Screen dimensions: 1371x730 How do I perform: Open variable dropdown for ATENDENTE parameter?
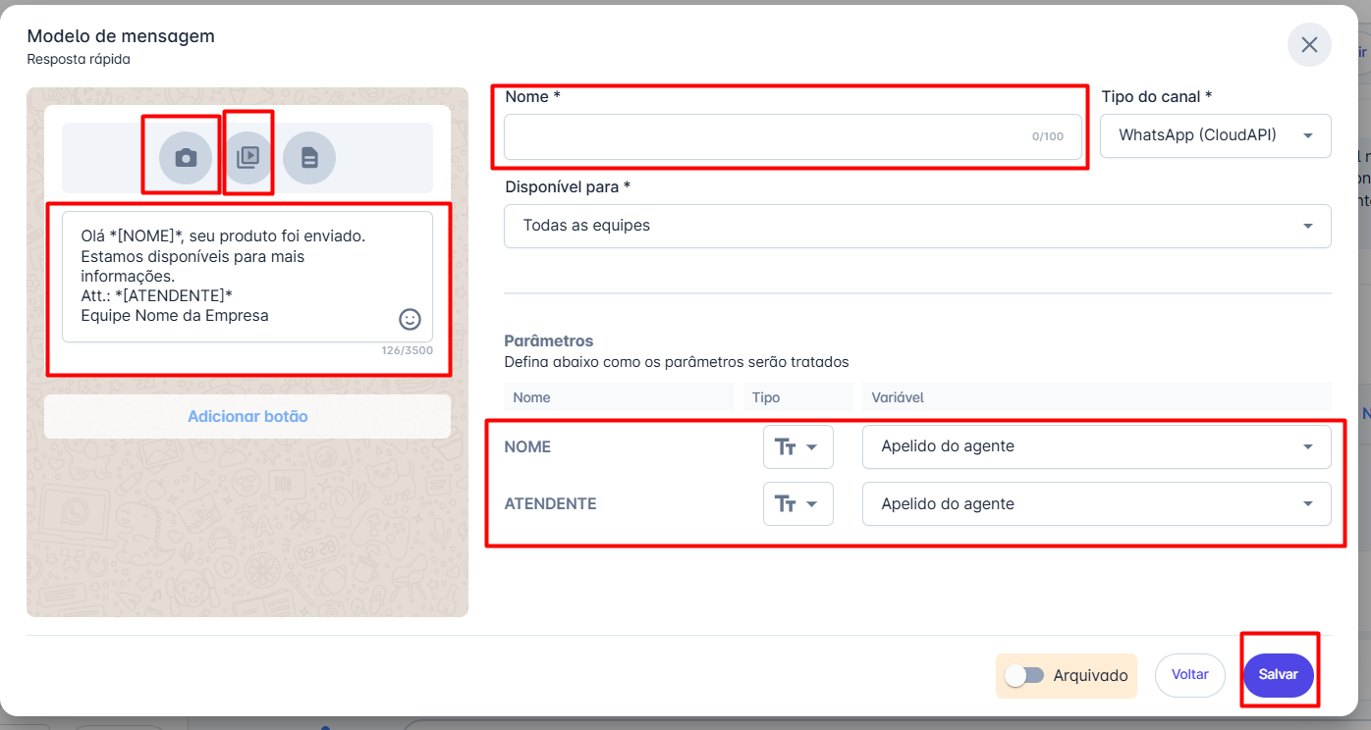coord(1096,504)
